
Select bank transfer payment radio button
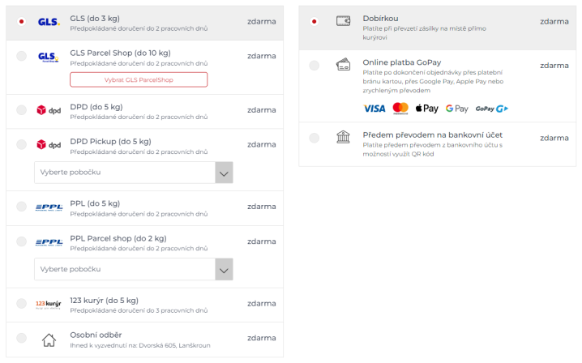[x=314, y=138]
